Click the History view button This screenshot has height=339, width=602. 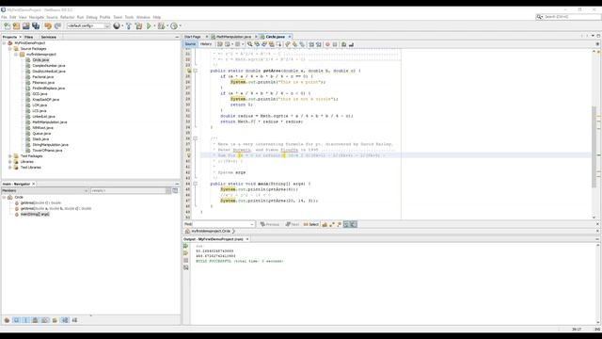point(206,44)
